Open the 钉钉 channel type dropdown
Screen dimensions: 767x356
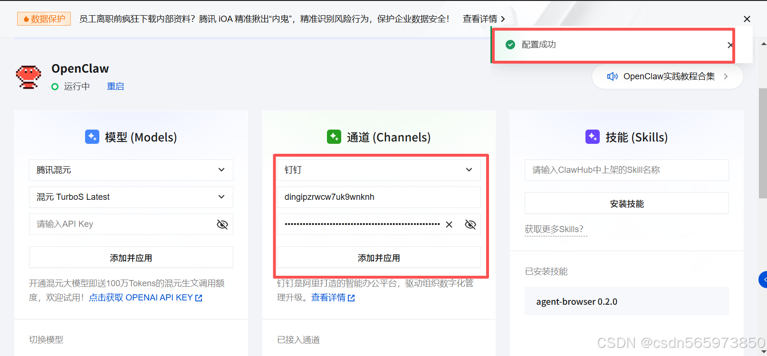click(379, 170)
